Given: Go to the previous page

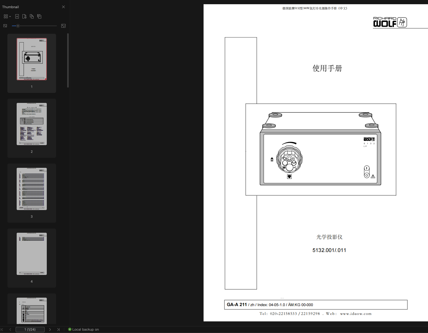Looking at the screenshot, I should click(10, 329).
